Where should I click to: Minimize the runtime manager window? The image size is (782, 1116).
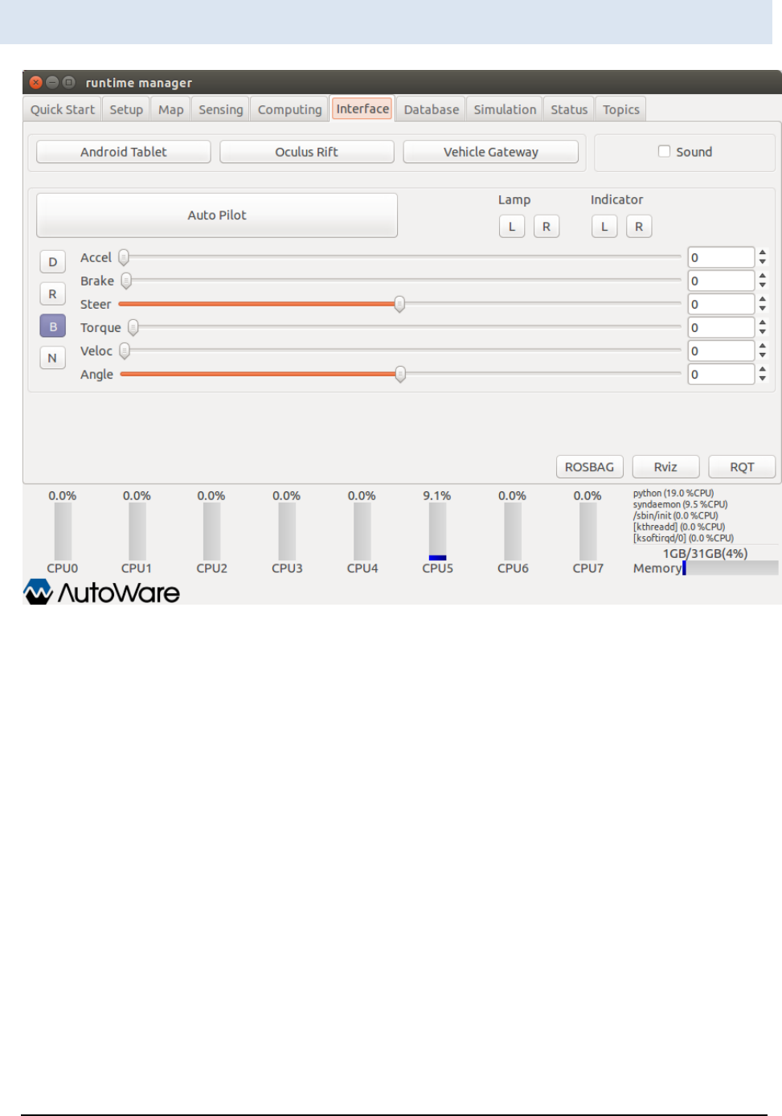coord(52,82)
